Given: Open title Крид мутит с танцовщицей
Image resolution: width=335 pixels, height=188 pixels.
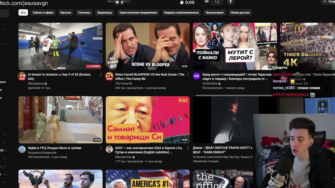Looking at the screenshot, I should pyautogui.click(x=237, y=77).
